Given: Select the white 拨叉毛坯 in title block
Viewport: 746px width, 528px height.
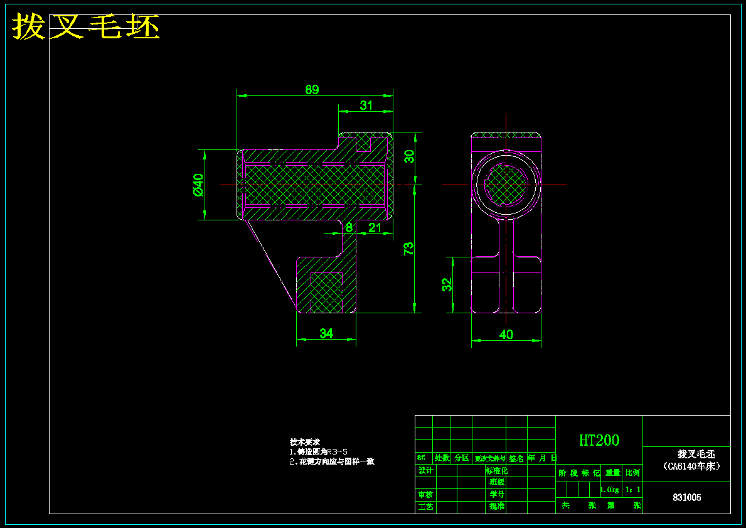Looking at the screenshot, I should [x=696, y=454].
